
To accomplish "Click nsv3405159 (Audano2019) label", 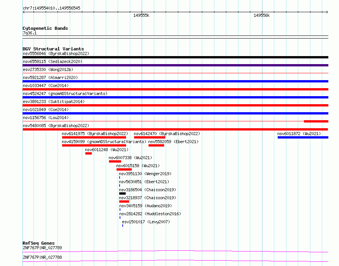I will (x=146, y=206).
